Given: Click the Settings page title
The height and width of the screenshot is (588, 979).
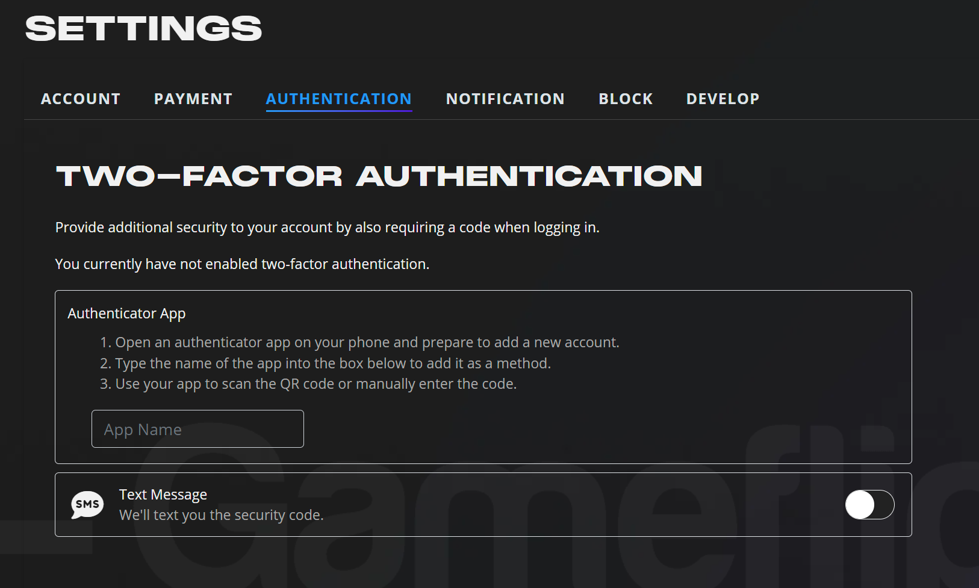Looking at the screenshot, I should tap(144, 29).
